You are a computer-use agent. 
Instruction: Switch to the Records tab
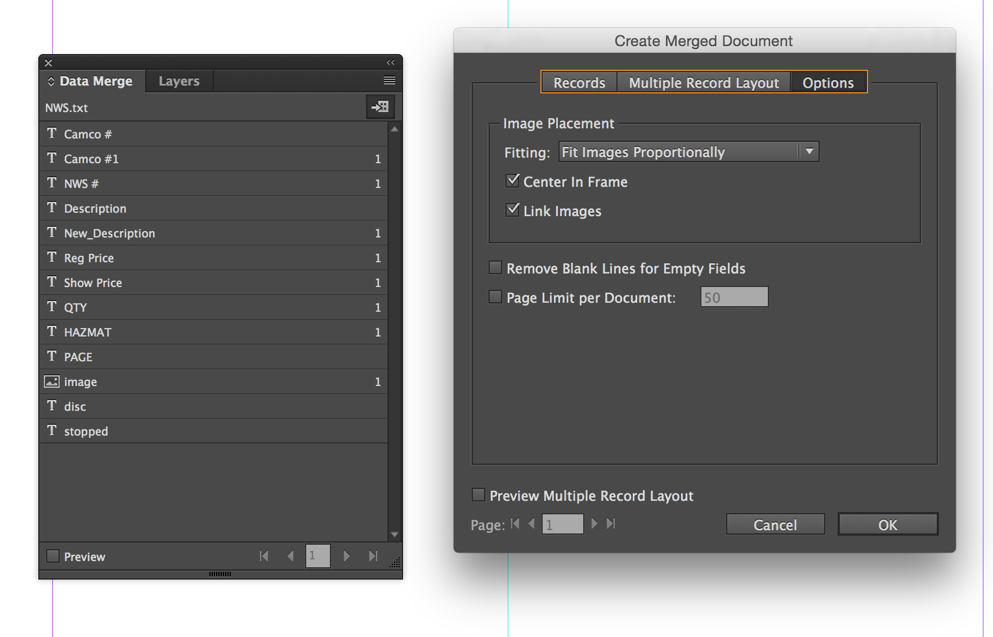click(x=579, y=83)
